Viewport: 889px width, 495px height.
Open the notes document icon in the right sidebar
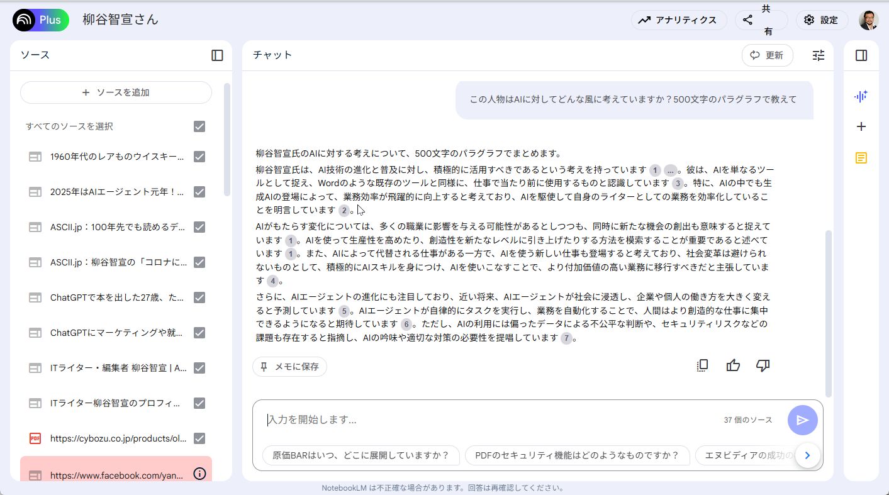[x=861, y=157]
